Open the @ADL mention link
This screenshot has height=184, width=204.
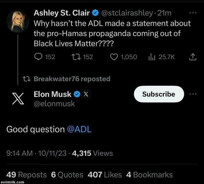[x=79, y=129]
